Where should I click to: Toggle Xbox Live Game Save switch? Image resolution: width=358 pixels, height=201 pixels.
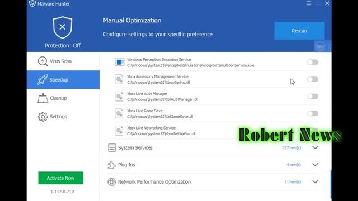[x=313, y=113]
